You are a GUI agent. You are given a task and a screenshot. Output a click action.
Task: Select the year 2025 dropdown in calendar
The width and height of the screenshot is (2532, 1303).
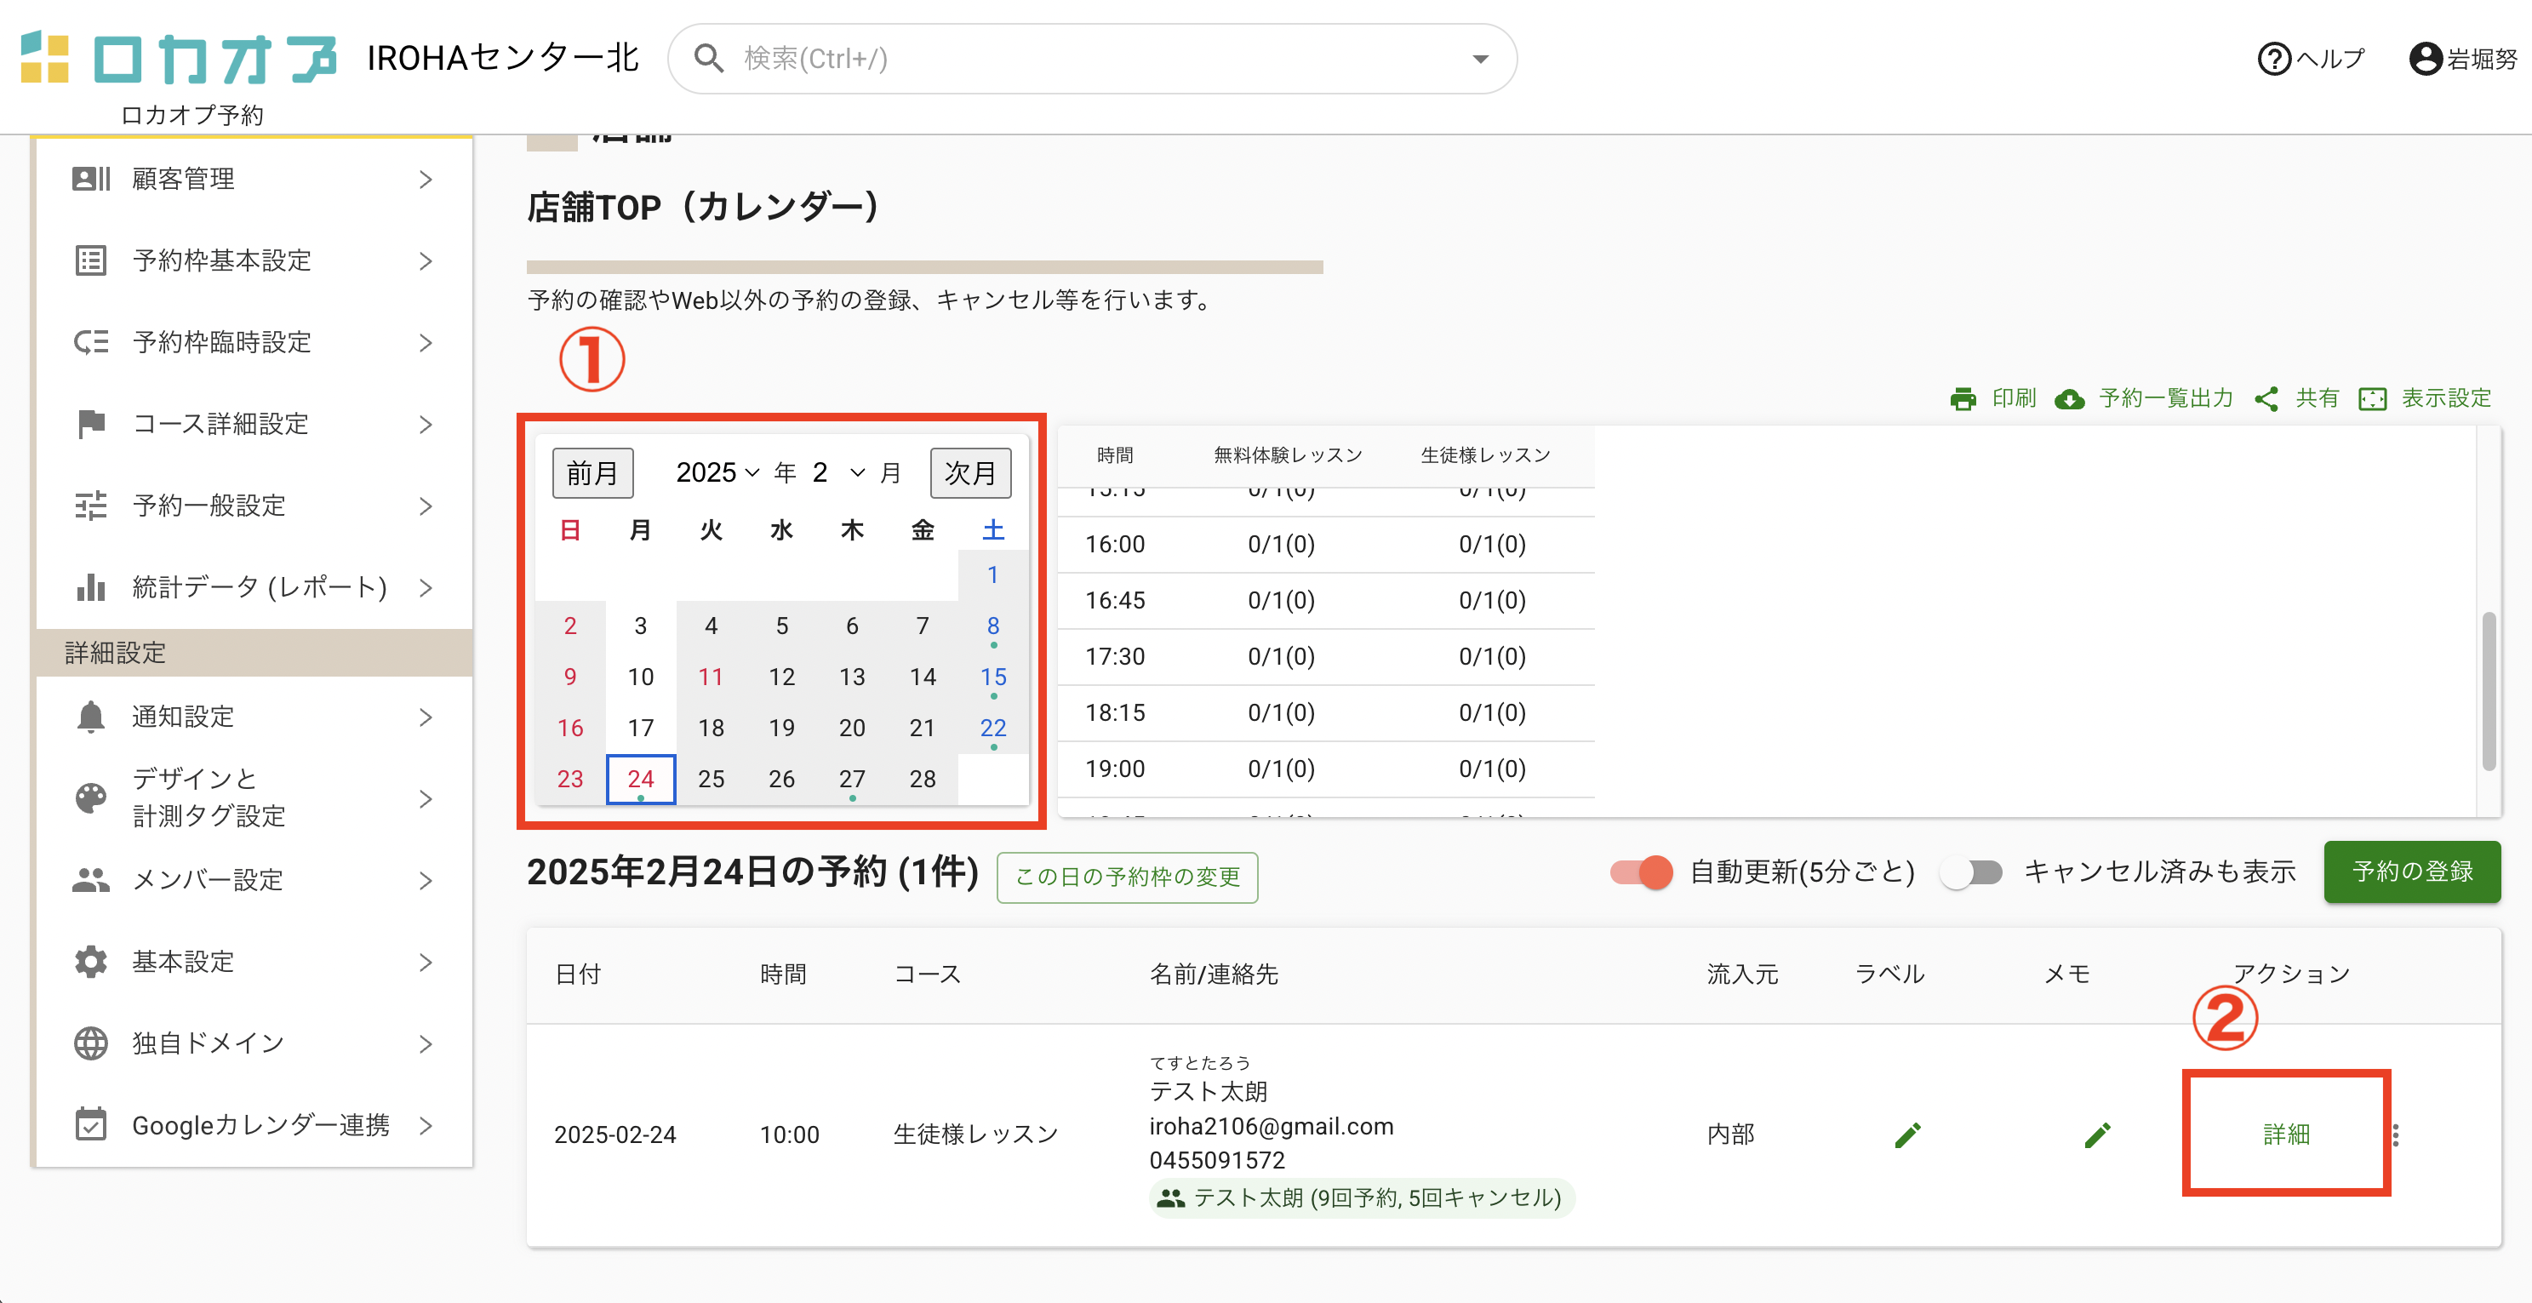coord(717,472)
